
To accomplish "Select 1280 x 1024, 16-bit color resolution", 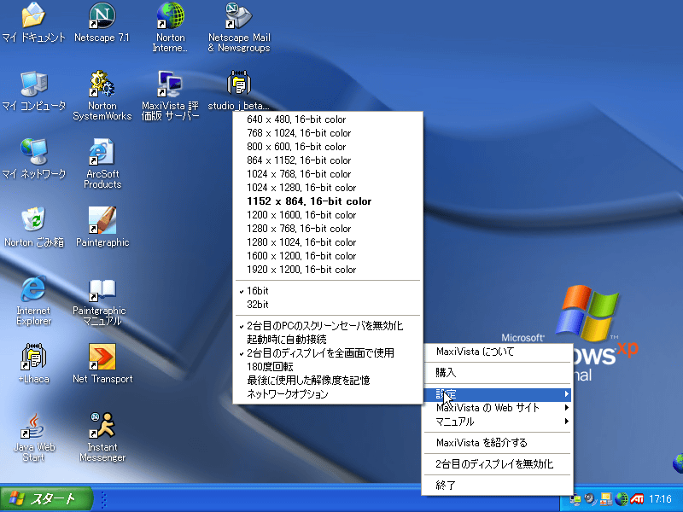I will coord(328,242).
